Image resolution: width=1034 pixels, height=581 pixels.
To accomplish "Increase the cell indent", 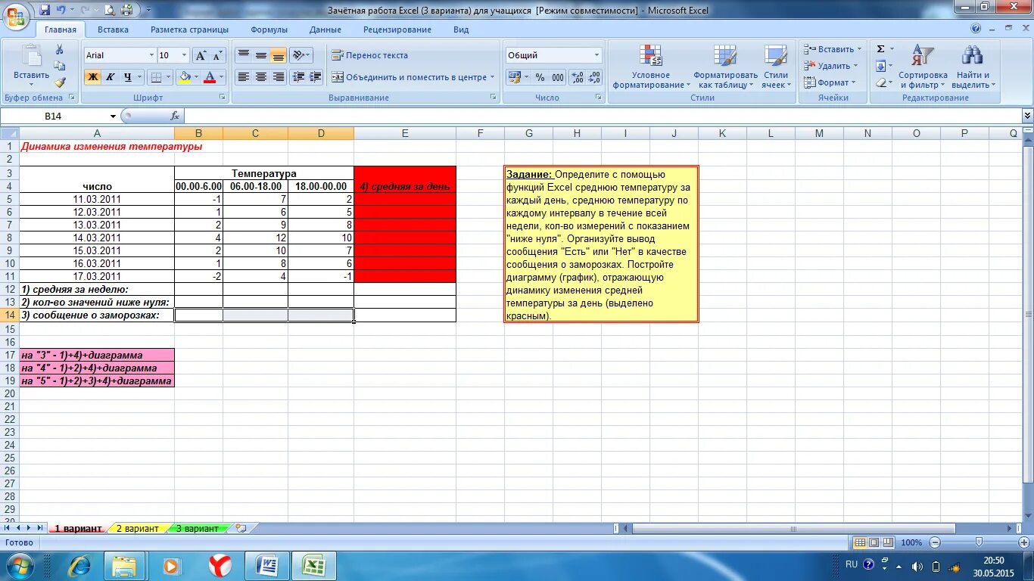I will click(x=316, y=77).
